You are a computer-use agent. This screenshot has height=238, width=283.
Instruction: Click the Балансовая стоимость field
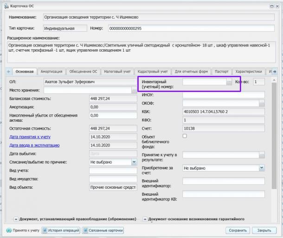[113, 99]
